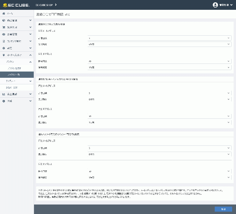Image resolution: width=236 pixels, height=214 pixels.
Task: Click the gear icon for 設定
Action: click(4, 48)
